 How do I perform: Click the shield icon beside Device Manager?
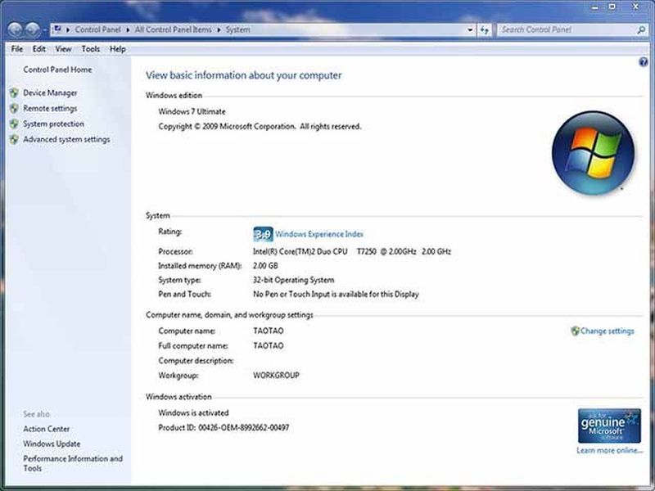14,92
